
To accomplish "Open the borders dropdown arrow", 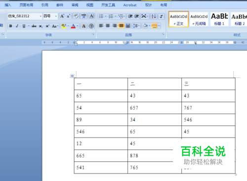I will click(x=159, y=26).
